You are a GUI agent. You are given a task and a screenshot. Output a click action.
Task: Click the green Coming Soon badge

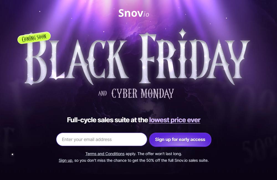(34, 38)
